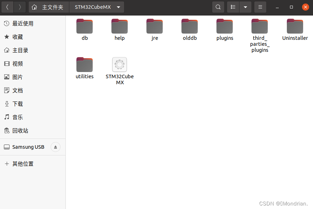This screenshot has width=313, height=209.
Task: Select the db folder icon
Action: coord(85,26)
